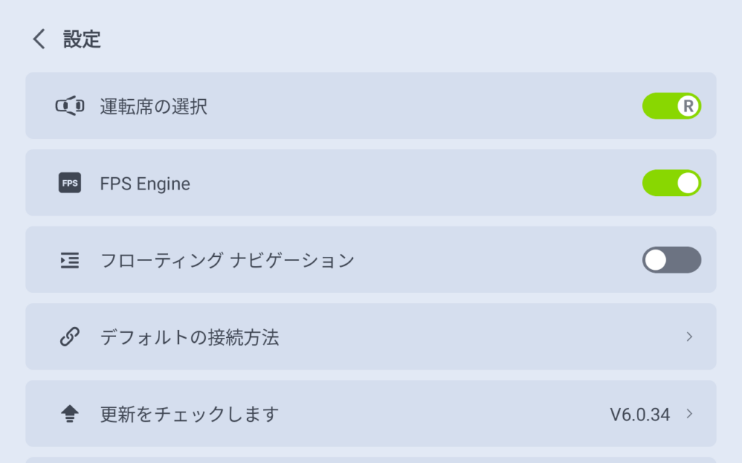The height and width of the screenshot is (463, 742).
Task: Click the driver seat selection car icon
Action: [x=70, y=107]
